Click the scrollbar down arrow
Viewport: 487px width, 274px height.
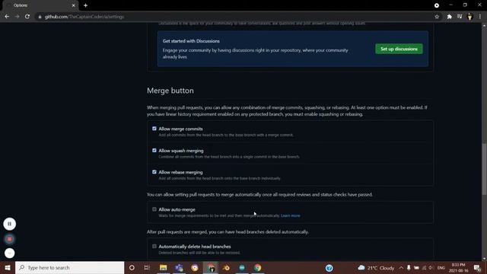(484, 259)
